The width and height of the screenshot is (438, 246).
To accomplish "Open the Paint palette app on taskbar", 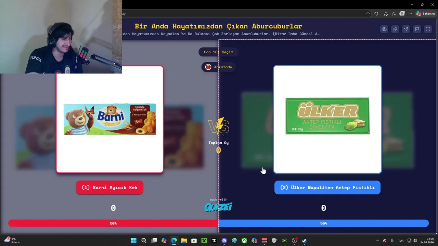I will point(234,241).
